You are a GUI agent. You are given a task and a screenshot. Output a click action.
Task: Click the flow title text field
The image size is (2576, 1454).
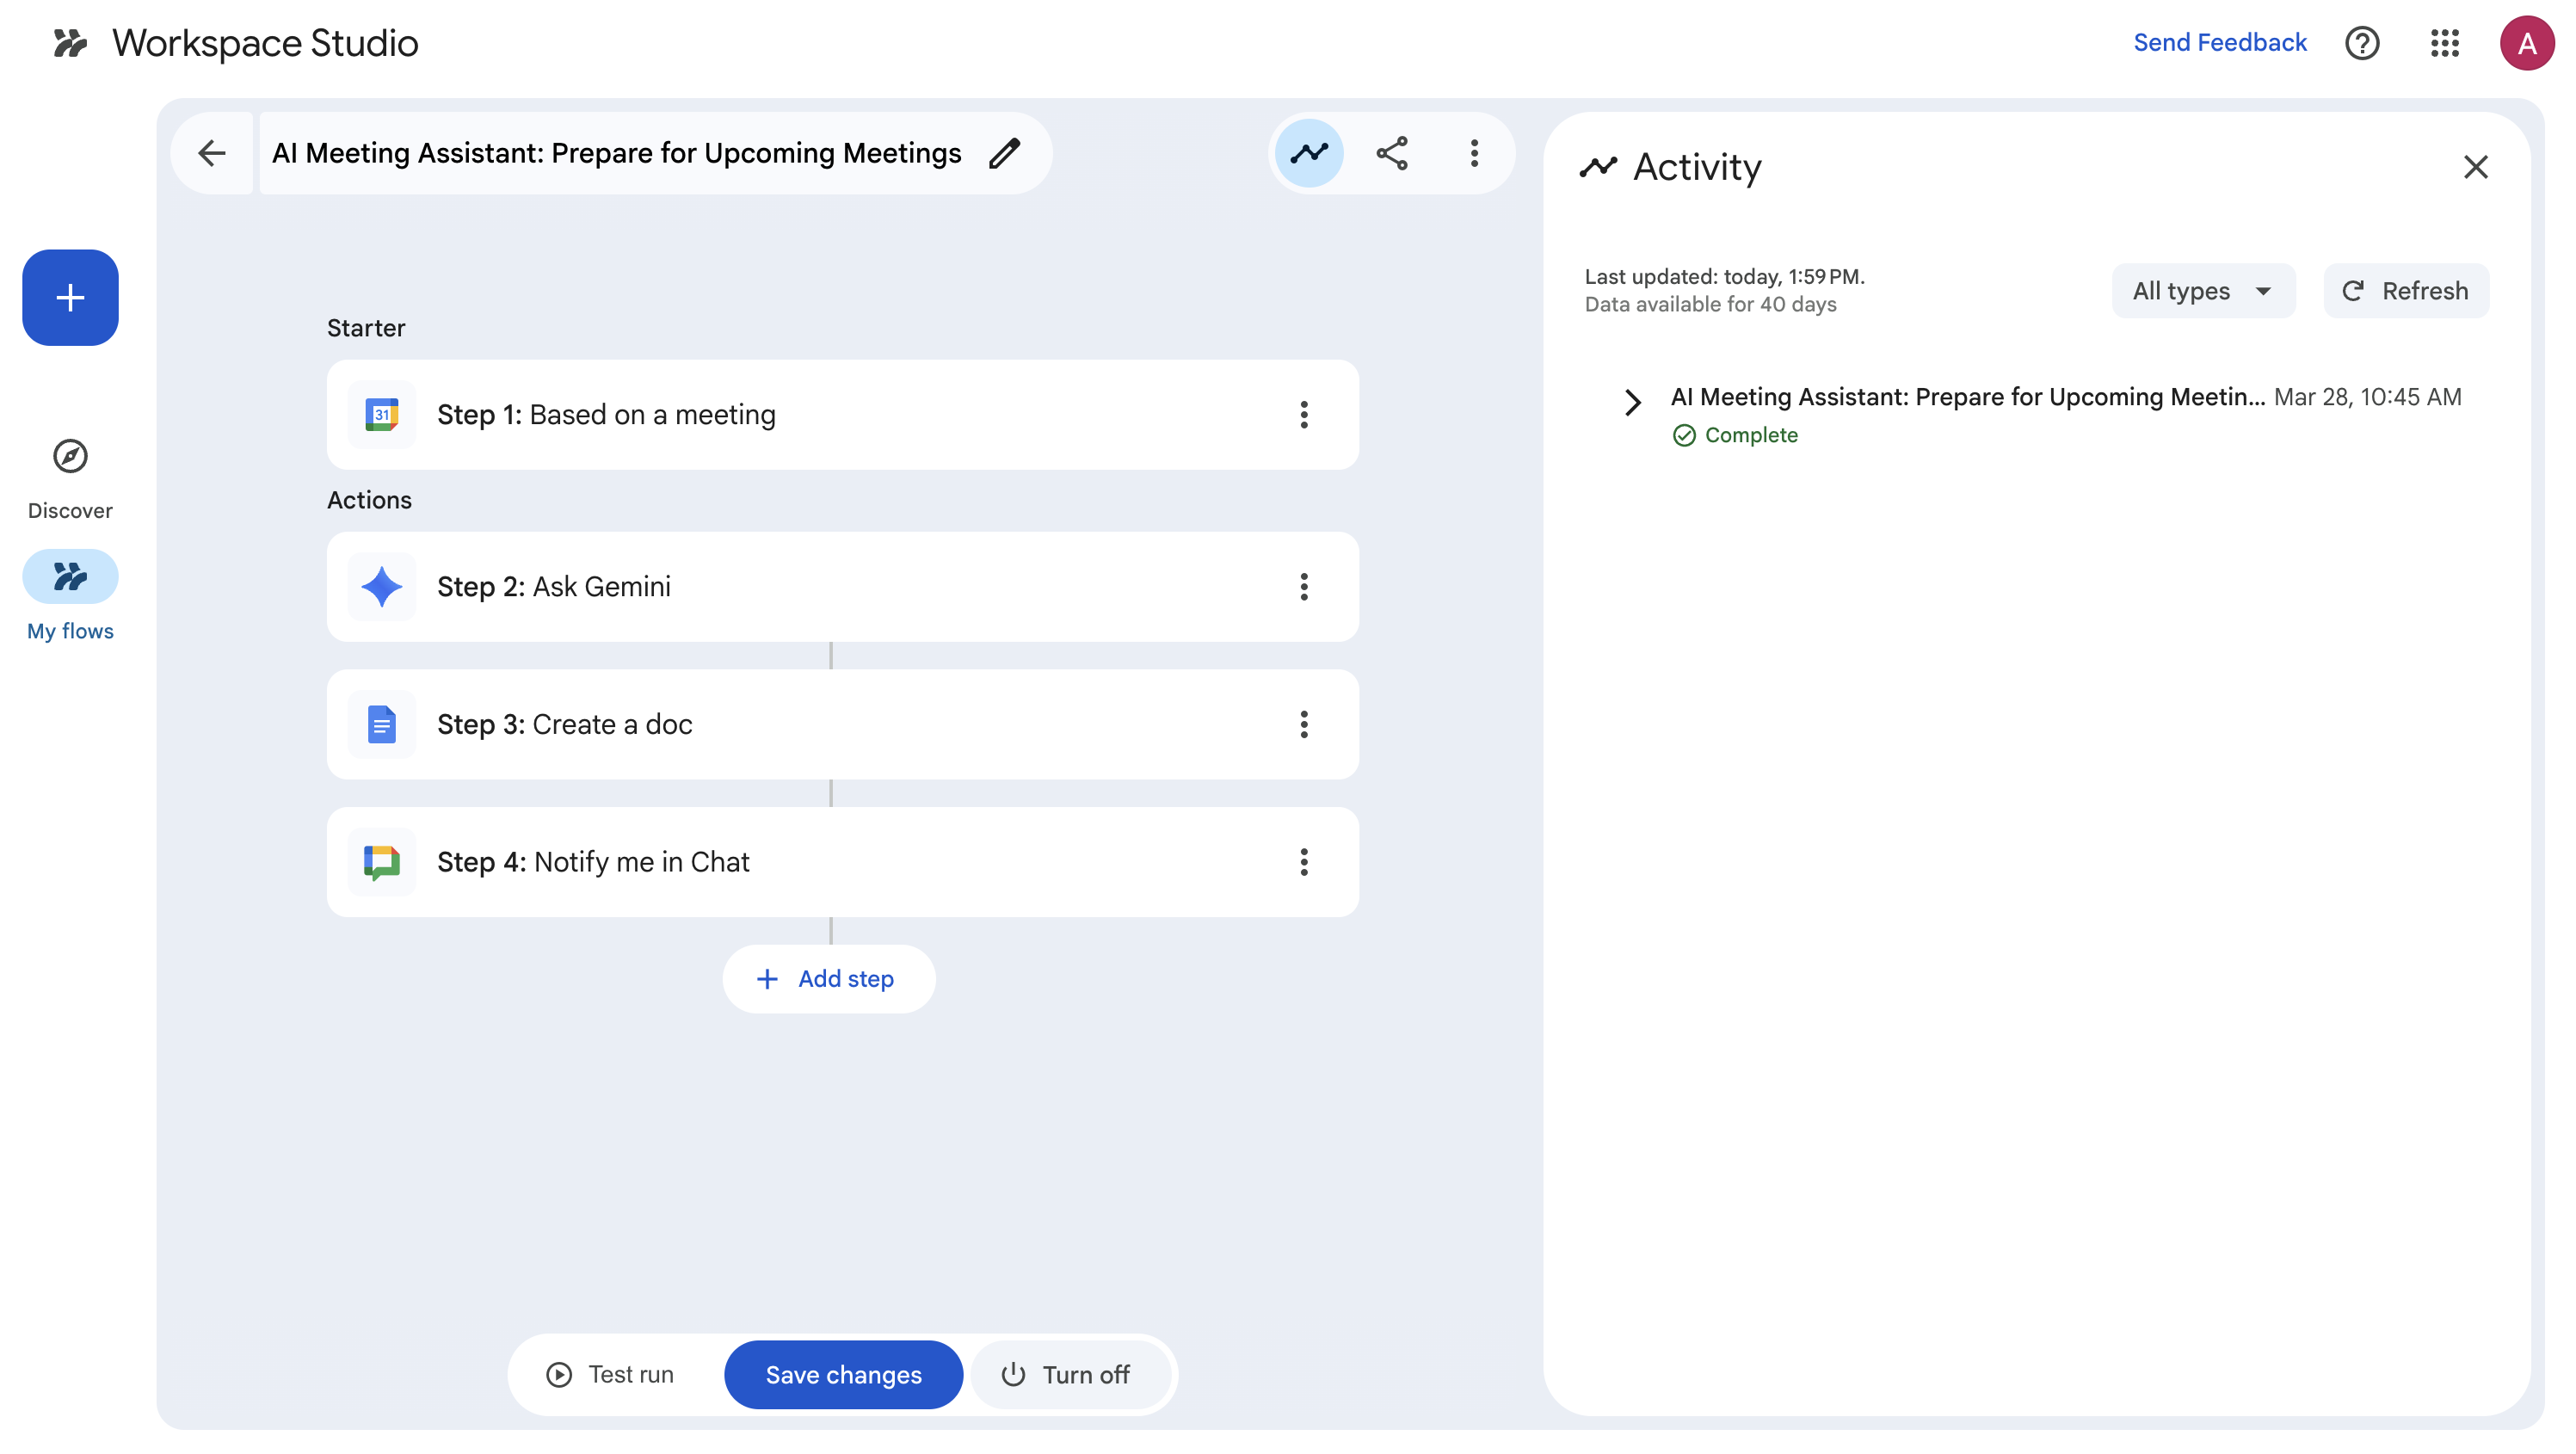[x=616, y=153]
